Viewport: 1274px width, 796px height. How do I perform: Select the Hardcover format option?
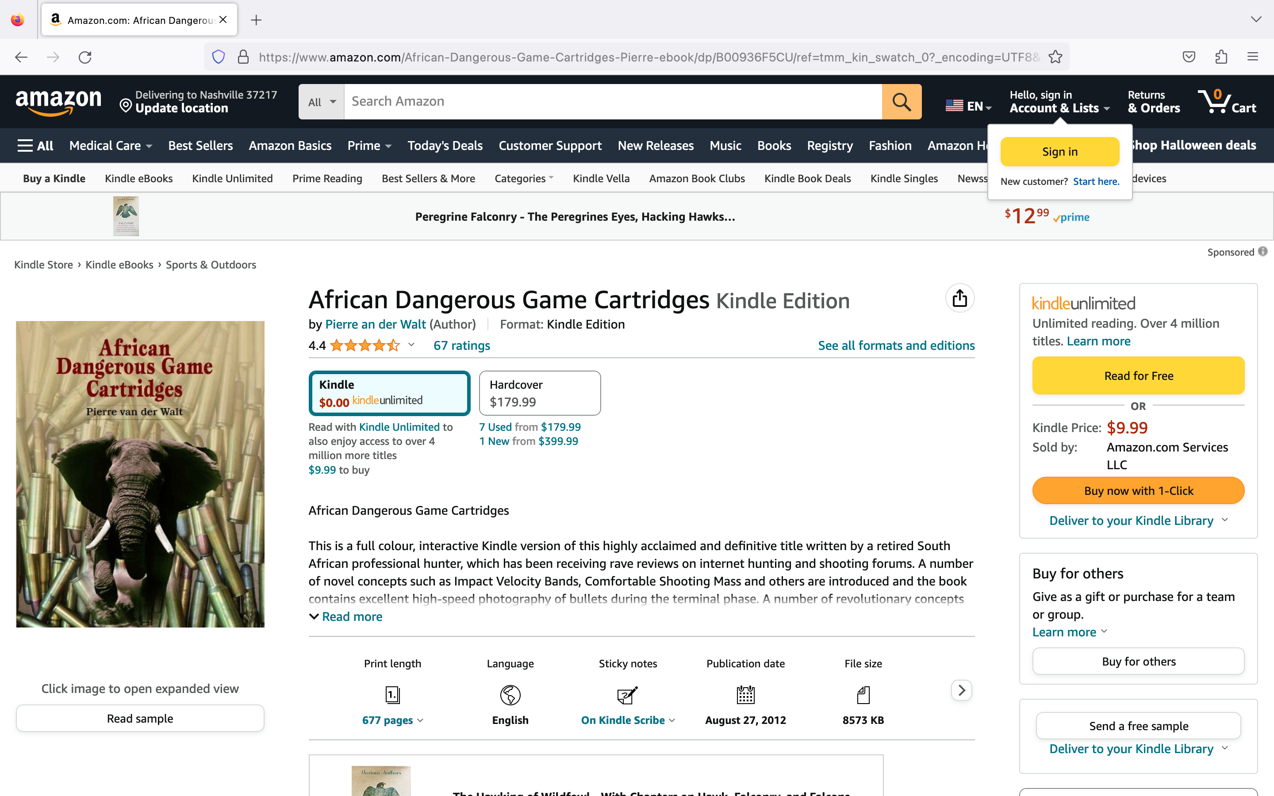[x=540, y=393]
